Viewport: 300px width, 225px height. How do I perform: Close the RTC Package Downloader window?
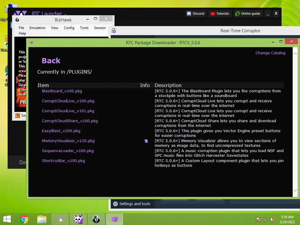pos(291,41)
